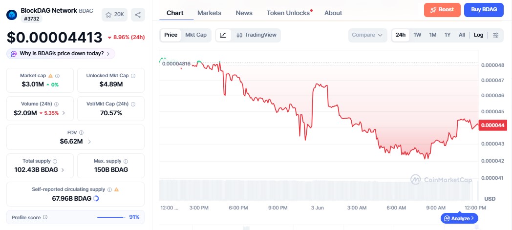Open the Chart tab
This screenshot has height=230, width=512.
(175, 13)
